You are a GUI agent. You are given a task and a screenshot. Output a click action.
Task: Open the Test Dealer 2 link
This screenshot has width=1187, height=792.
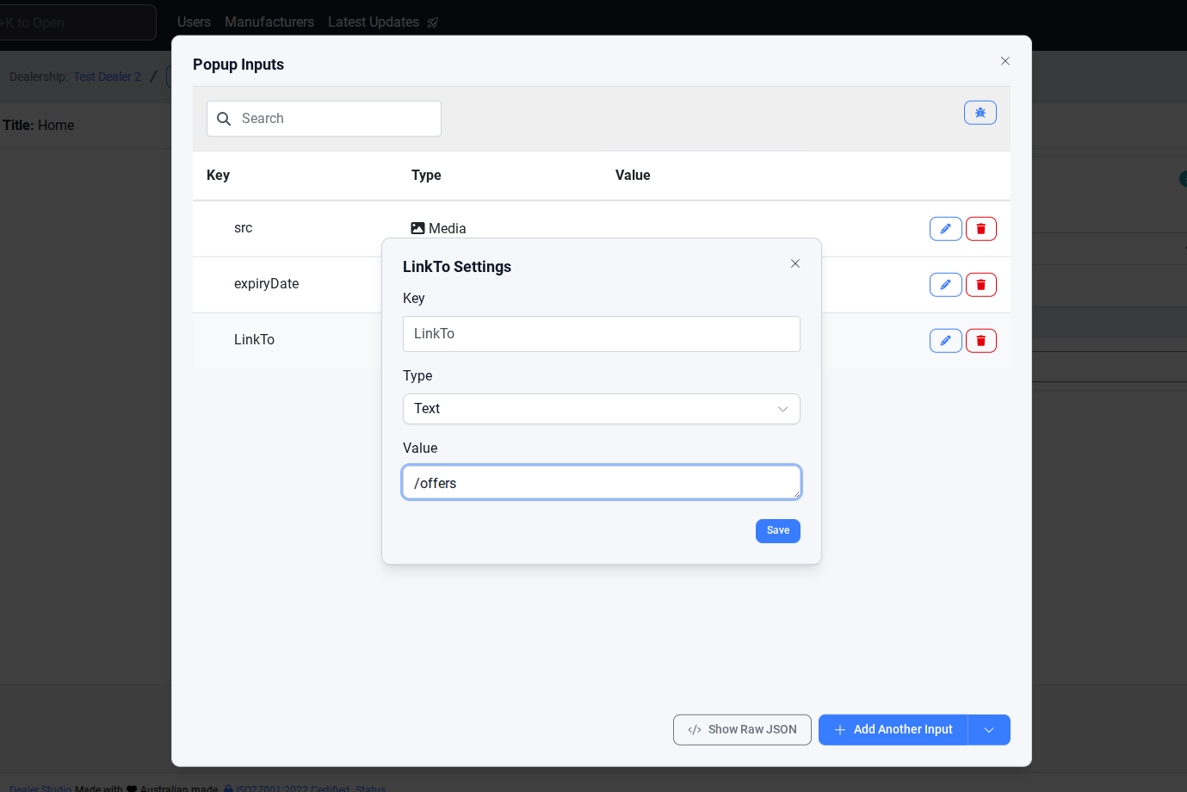pos(107,77)
